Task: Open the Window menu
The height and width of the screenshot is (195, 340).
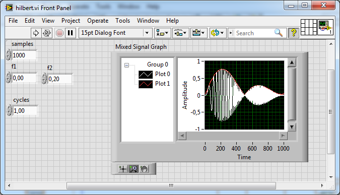Action: pos(148,21)
